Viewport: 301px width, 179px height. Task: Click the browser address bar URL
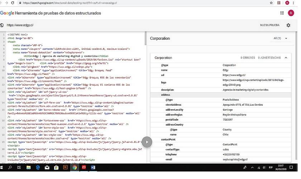(70, 3)
